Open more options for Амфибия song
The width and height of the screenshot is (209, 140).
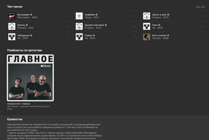(135, 16)
